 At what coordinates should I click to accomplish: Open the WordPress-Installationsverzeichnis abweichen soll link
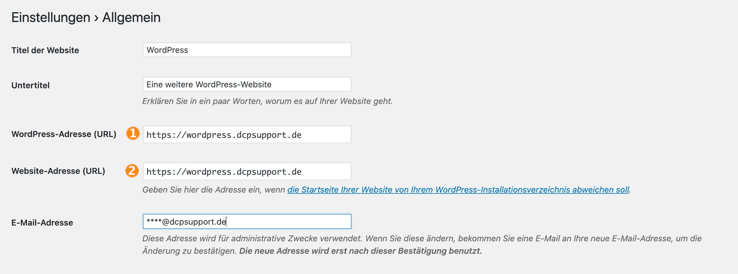tap(458, 190)
